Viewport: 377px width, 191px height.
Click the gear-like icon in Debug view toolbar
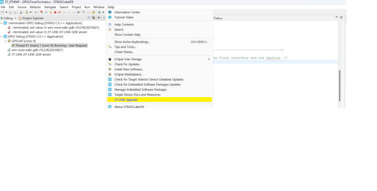coord(93,18)
